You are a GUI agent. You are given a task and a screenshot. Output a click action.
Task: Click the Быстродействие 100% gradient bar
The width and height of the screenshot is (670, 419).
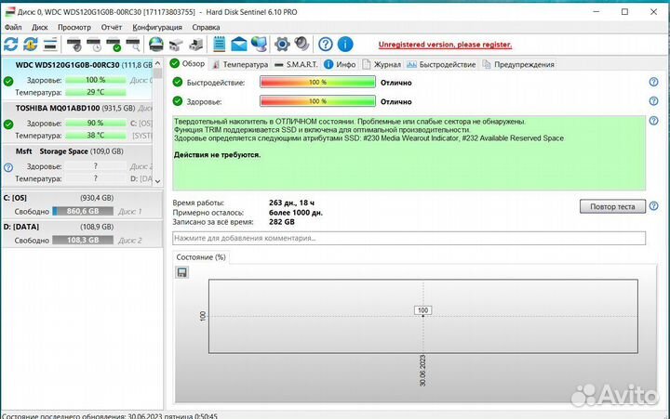[316, 83]
